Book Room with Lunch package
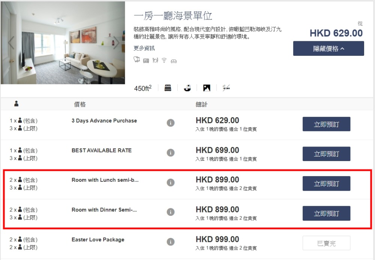Screen dimensions: 375x260 [x=326, y=184]
